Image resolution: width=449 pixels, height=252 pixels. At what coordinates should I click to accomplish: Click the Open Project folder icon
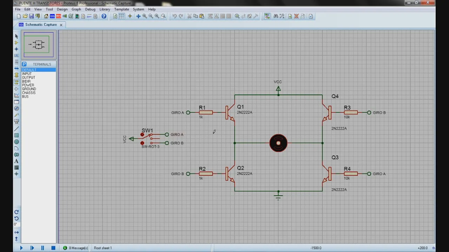[x=25, y=16]
